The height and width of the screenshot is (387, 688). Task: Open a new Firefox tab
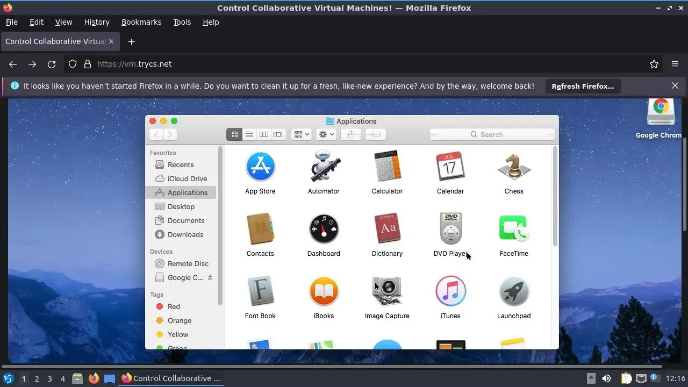pos(131,41)
